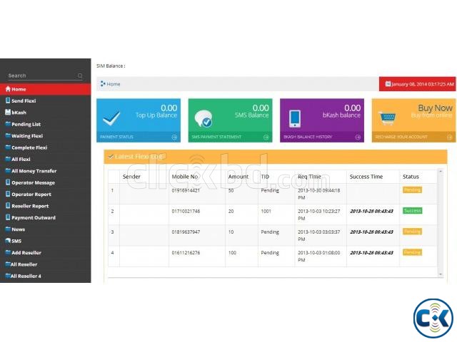Click the SMS Balance chat bubble icon
457x342 pixels.
pos(202,118)
